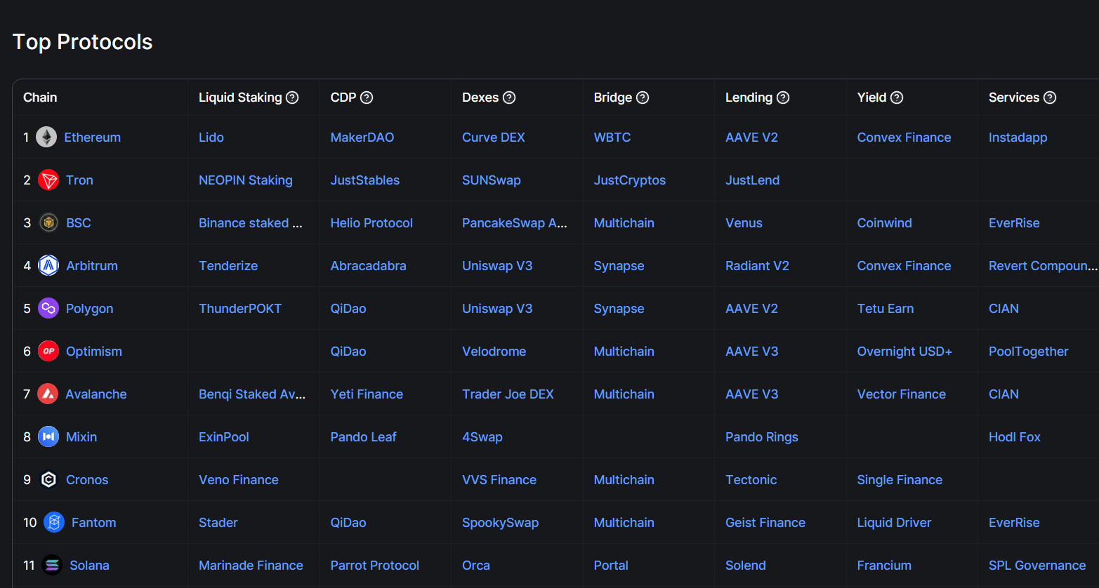Click the Avalanche logo icon
1099x588 pixels.
coord(48,394)
